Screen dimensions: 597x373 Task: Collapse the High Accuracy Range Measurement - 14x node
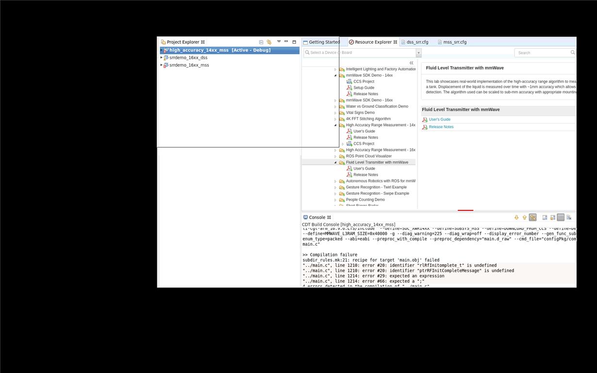tap(335, 125)
